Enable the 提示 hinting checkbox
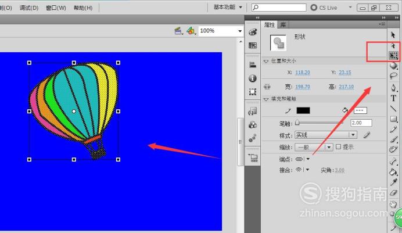Viewport: 402px width, 233px height. point(339,147)
